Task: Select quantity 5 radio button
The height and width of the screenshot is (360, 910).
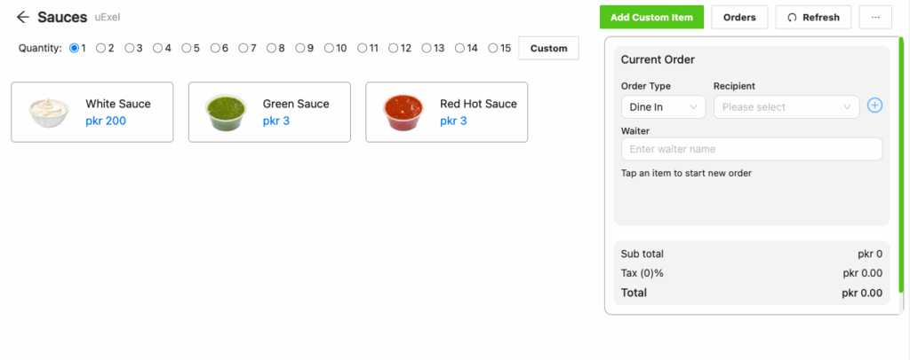Action: point(187,48)
